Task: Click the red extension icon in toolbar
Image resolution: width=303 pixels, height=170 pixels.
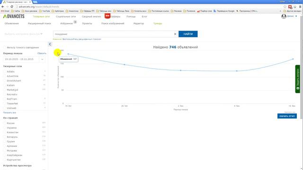Action: pos(290,7)
